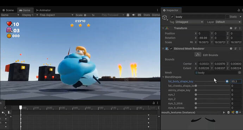Open Skinned Mesh Renderer help icon

pos(231,49)
